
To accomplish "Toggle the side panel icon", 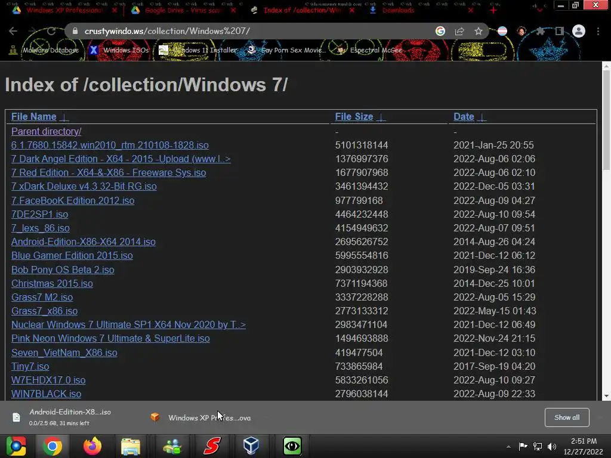I will click(x=559, y=31).
